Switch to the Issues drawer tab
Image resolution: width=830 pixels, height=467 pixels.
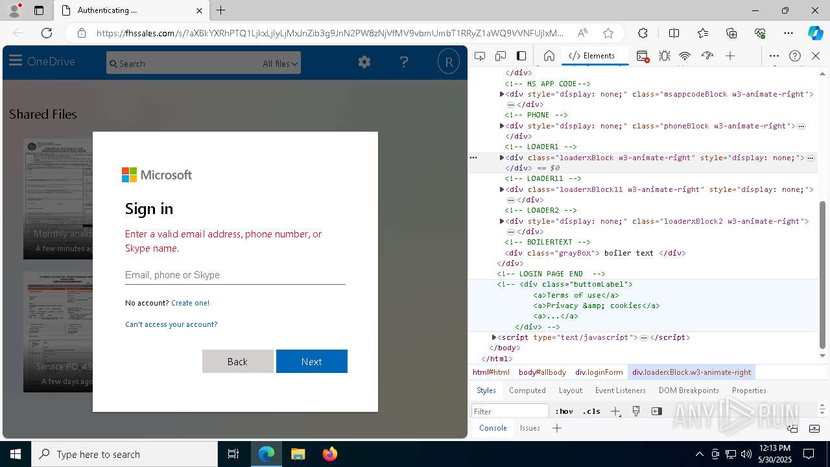click(x=530, y=428)
